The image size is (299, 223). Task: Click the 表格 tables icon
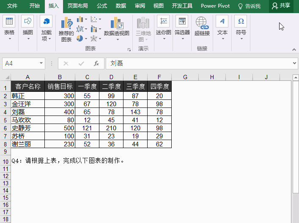point(9,25)
